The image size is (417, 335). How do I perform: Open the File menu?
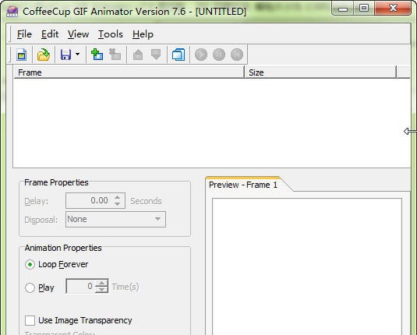tap(24, 34)
